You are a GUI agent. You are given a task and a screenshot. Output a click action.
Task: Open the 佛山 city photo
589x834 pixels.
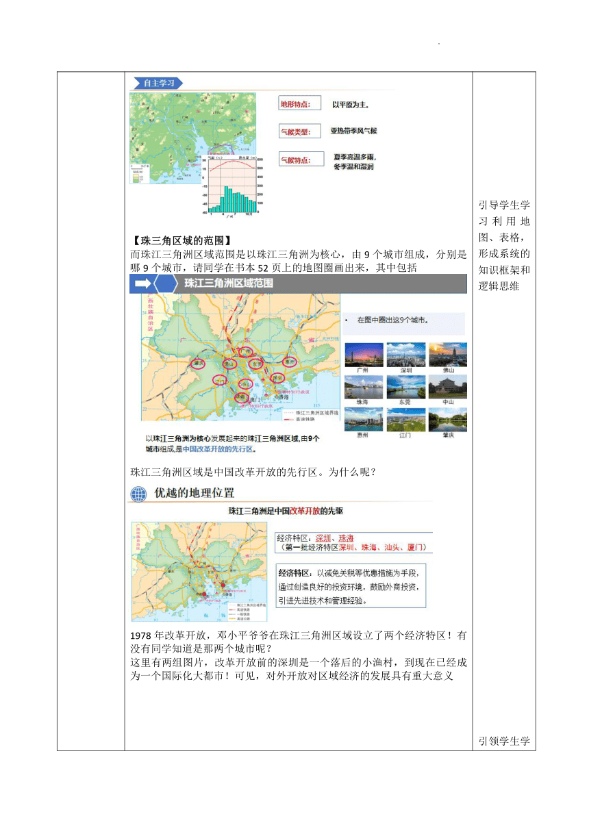pos(448,354)
